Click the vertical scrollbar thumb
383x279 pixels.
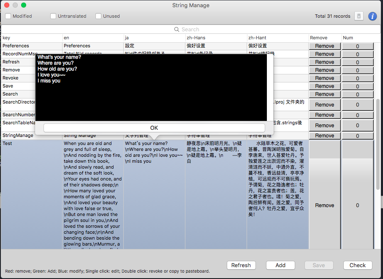pyautogui.click(x=378, y=144)
